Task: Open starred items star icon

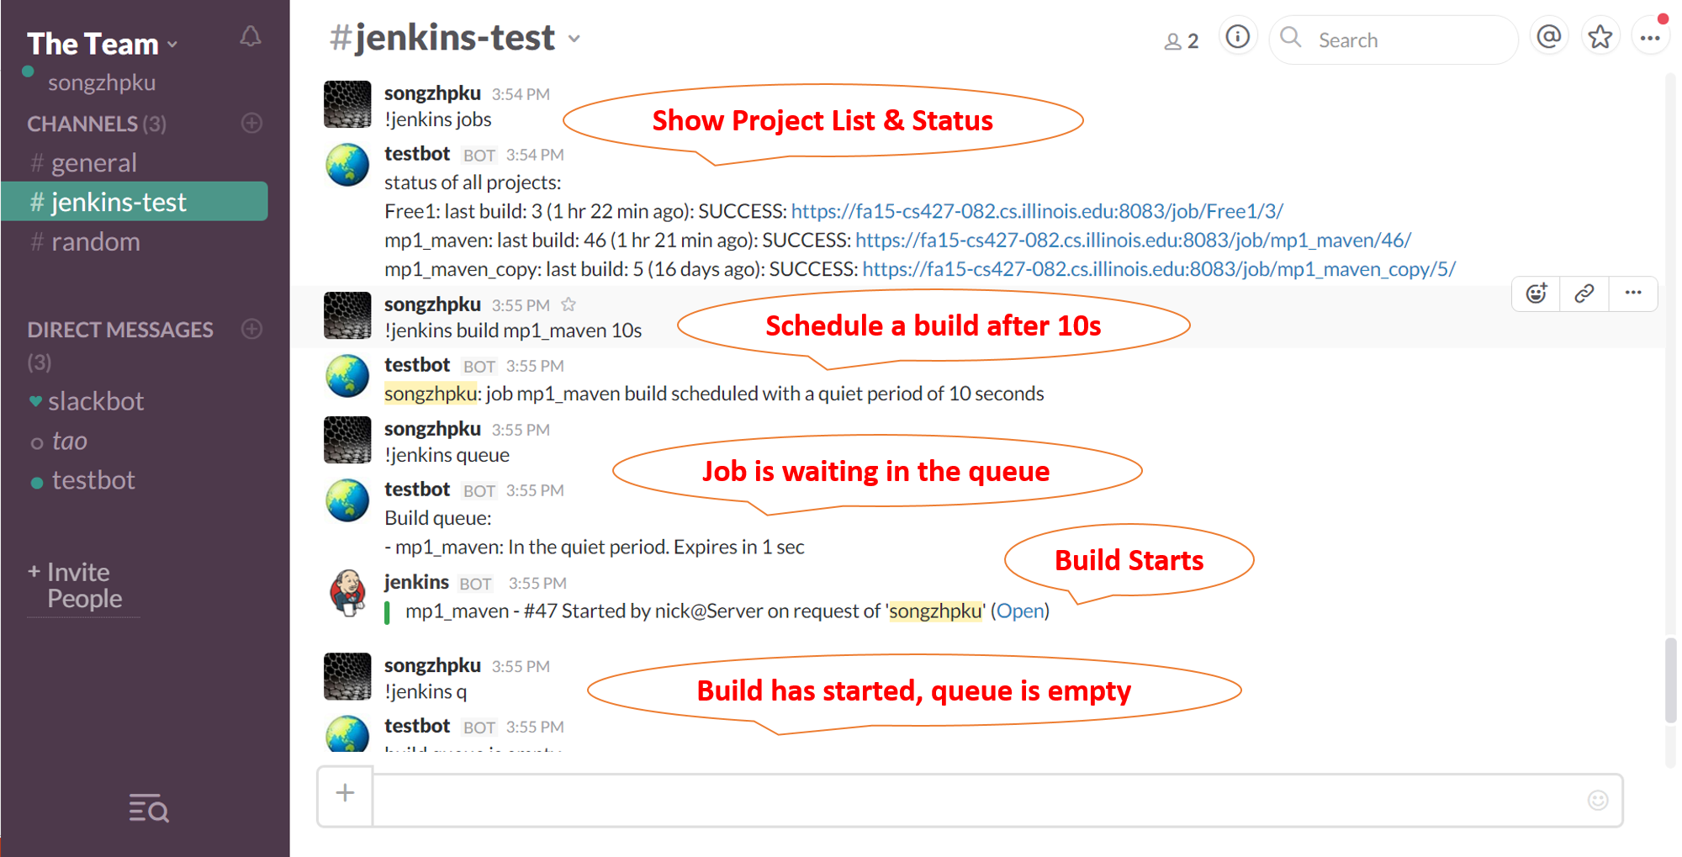Action: 1600,37
